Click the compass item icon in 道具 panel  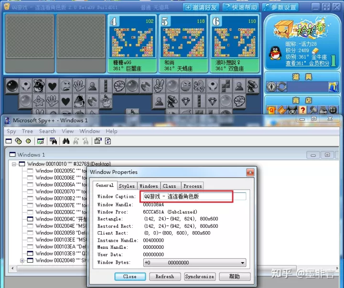point(271,86)
